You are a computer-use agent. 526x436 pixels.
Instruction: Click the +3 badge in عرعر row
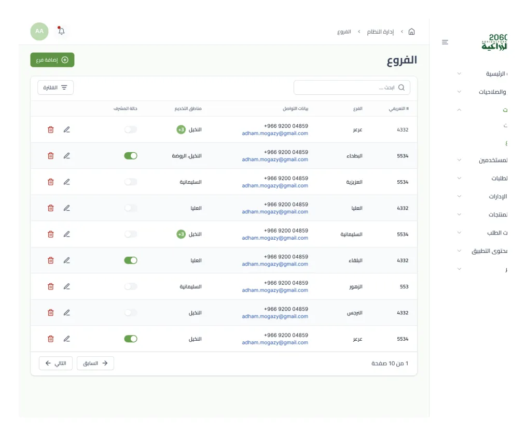(x=181, y=129)
